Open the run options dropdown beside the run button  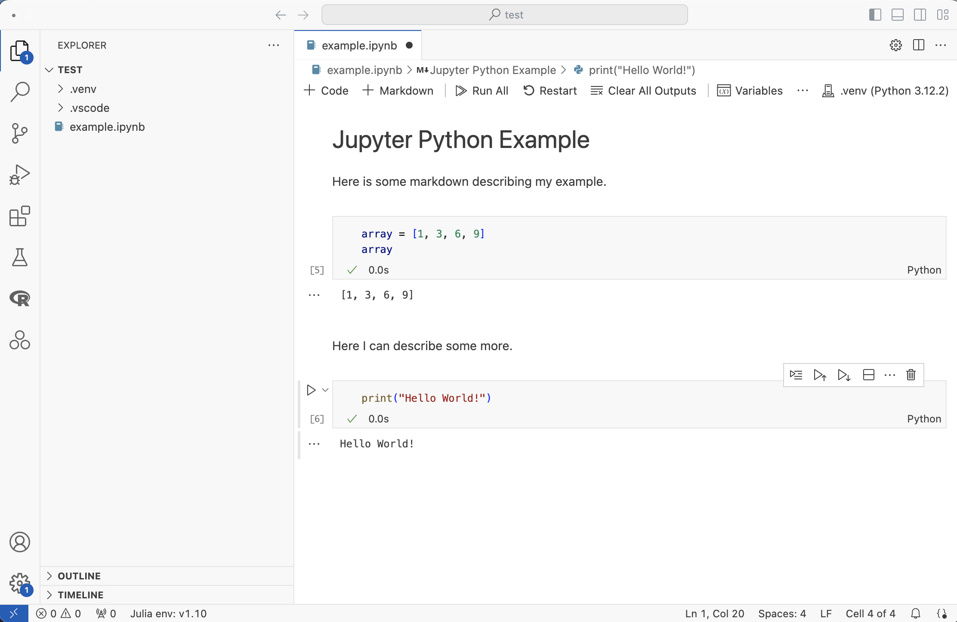[x=325, y=390]
